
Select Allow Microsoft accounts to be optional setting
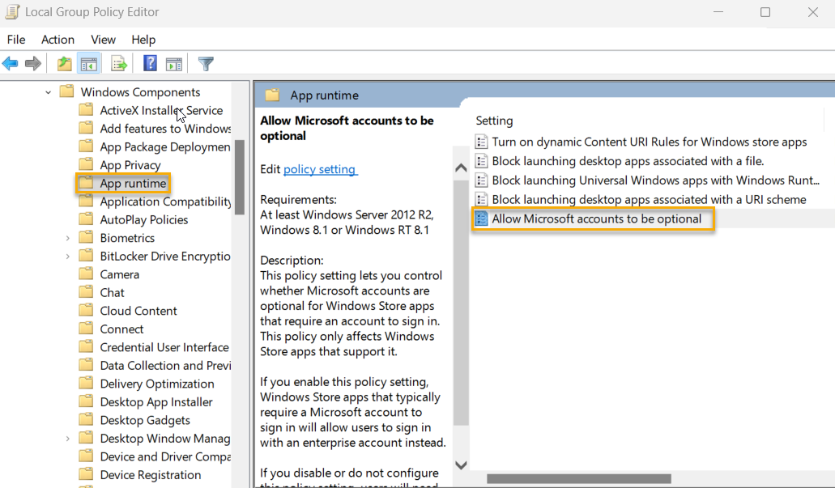click(597, 219)
